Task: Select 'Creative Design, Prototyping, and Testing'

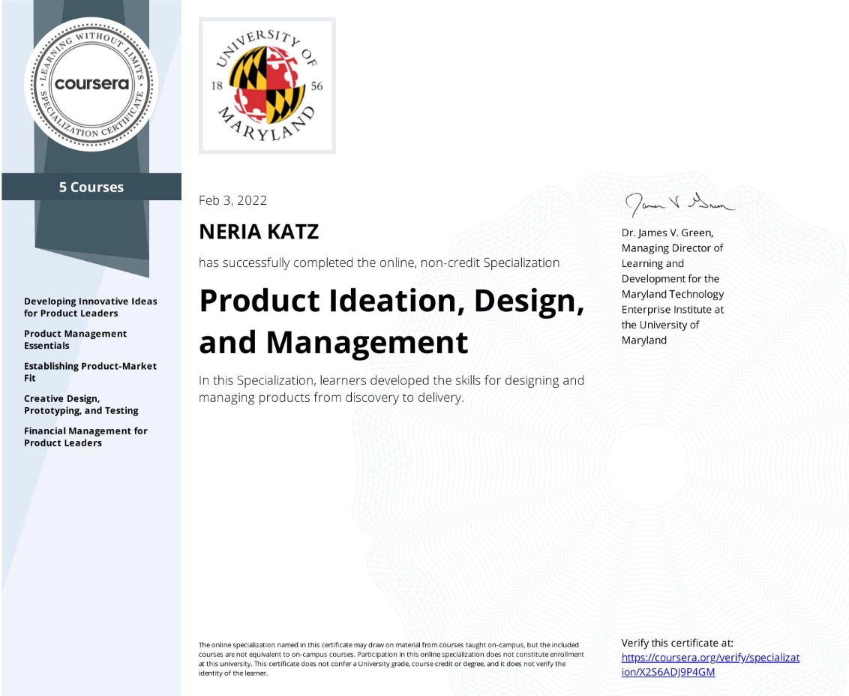Action: [81, 404]
